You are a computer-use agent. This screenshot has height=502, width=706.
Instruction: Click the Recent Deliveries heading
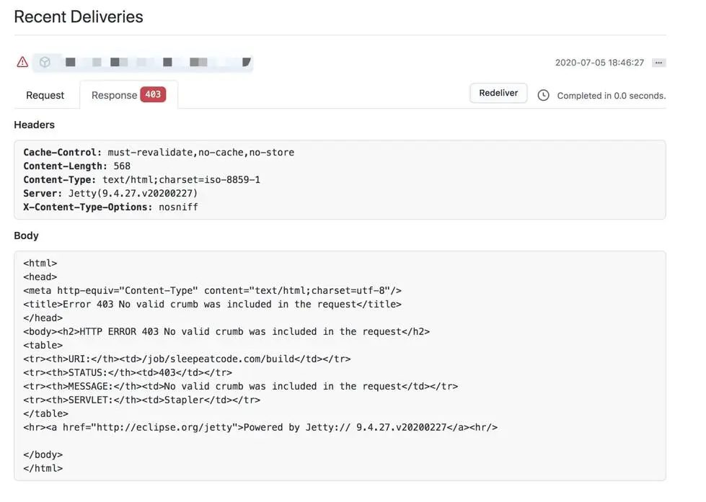point(79,17)
